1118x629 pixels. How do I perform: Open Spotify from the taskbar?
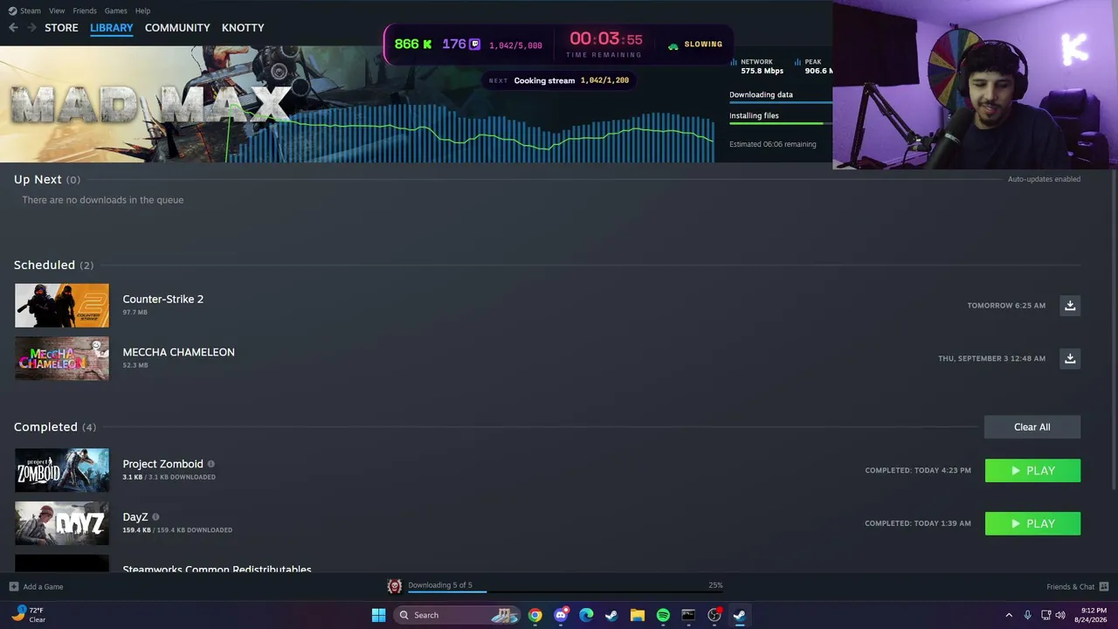point(663,615)
